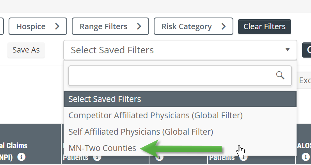311x165 pixels.
Task: Click the Save As button
Action: point(26,50)
